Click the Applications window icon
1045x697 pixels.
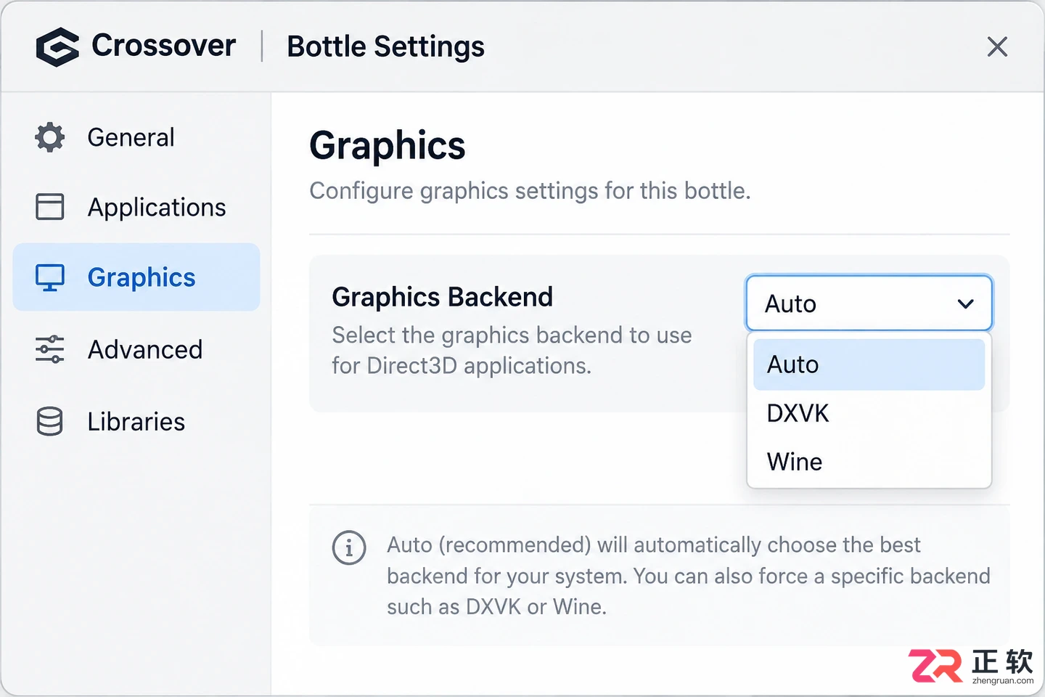[x=50, y=207]
